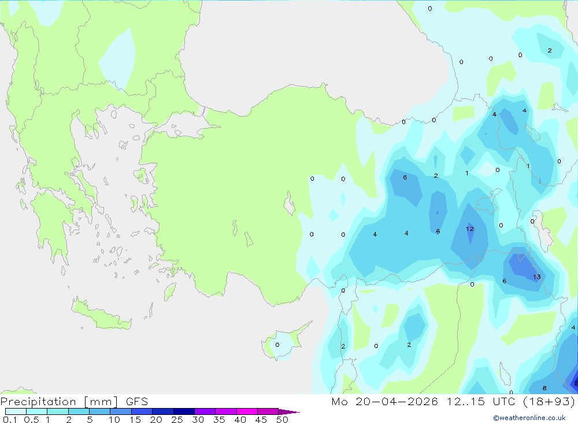
Task: Click the '(18+93)' forecast run label
Action: click(x=549, y=402)
